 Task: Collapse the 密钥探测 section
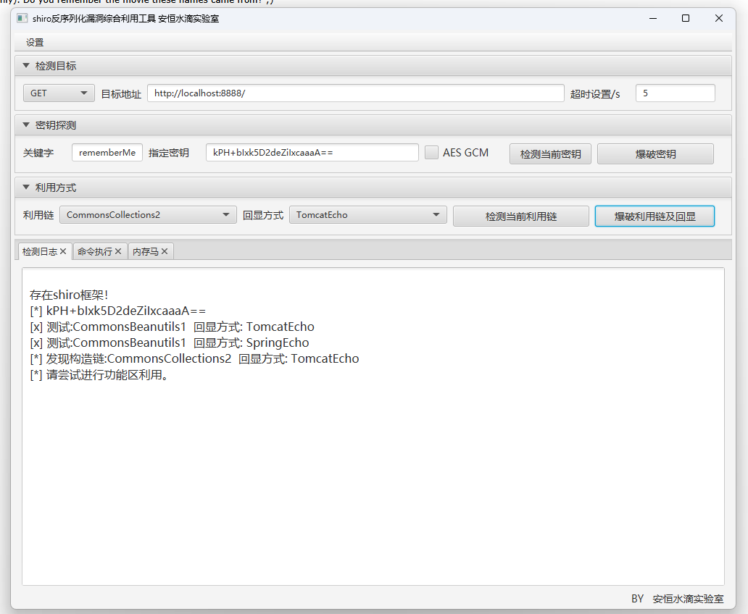pyautogui.click(x=26, y=125)
